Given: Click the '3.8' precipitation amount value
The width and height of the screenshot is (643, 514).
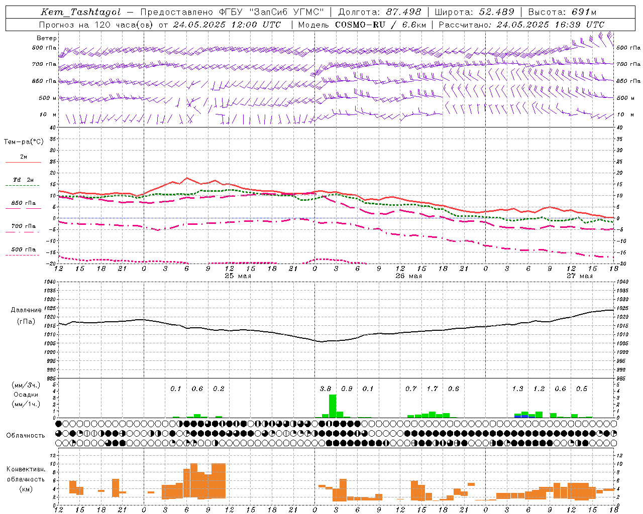Looking at the screenshot, I should tap(326, 389).
